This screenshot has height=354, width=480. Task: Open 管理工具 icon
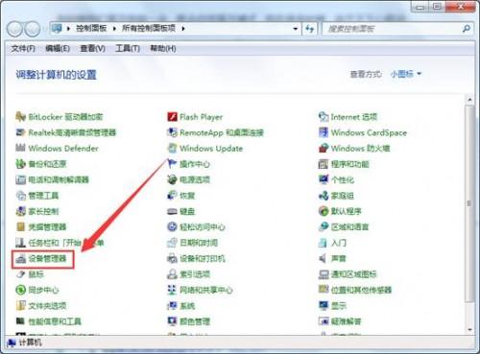coord(20,196)
